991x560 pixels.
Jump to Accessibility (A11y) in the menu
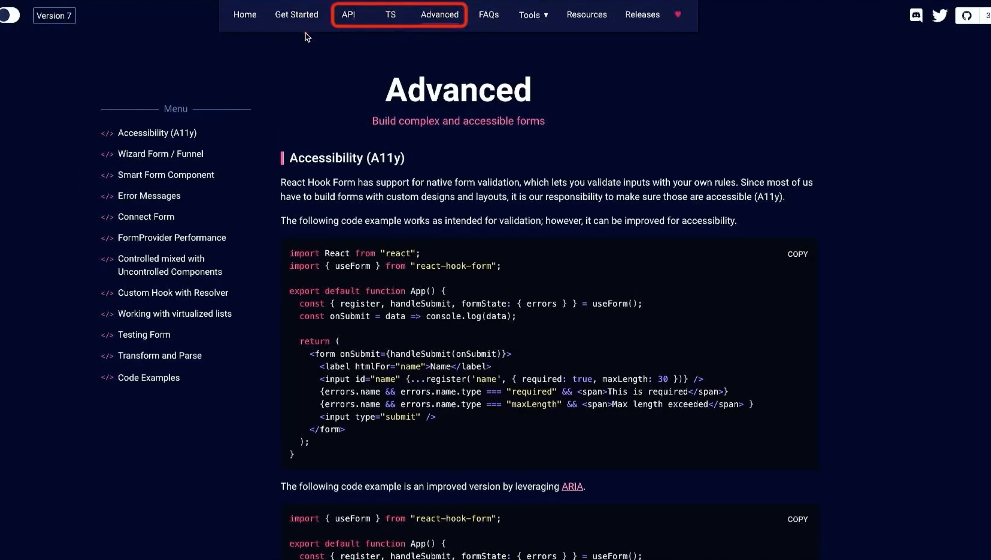[157, 133]
